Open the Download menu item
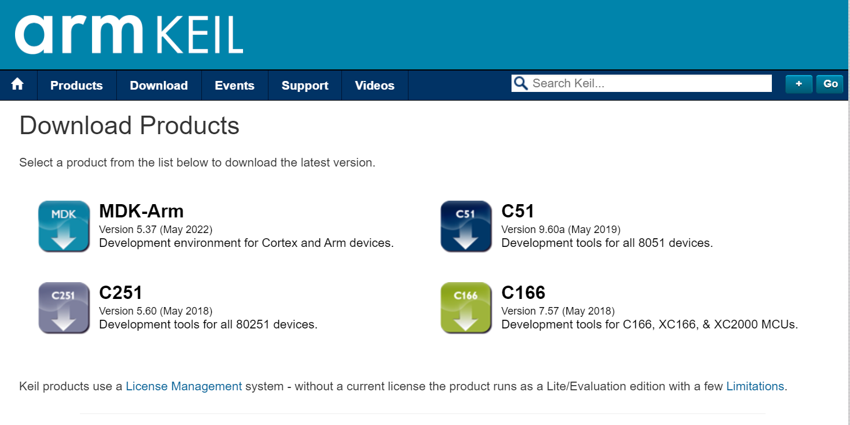This screenshot has width=850, height=425. click(159, 86)
